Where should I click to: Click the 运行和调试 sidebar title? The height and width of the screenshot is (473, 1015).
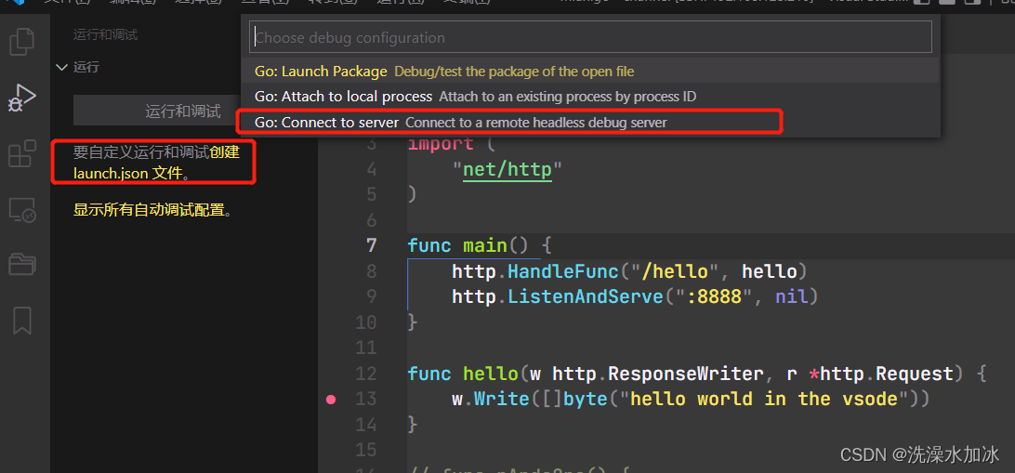106,34
